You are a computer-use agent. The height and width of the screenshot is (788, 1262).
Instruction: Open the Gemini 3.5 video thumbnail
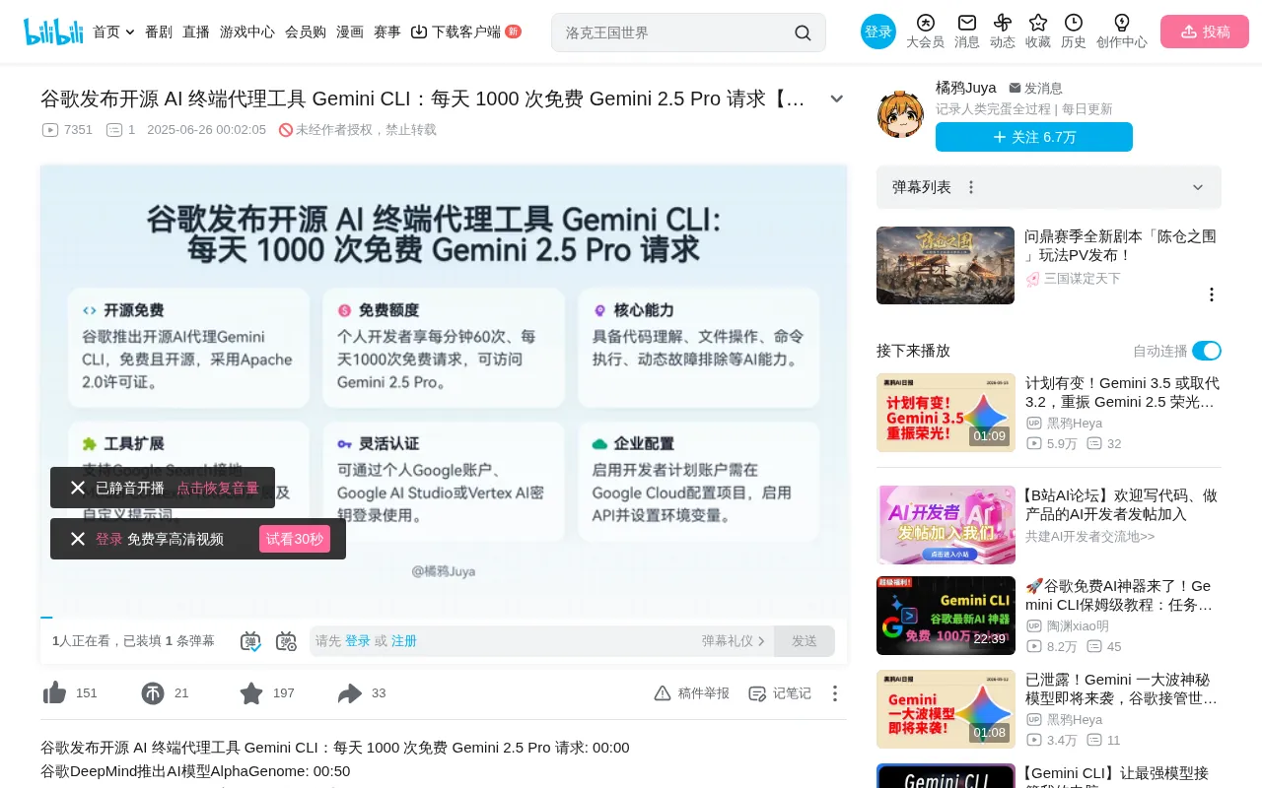(x=946, y=413)
